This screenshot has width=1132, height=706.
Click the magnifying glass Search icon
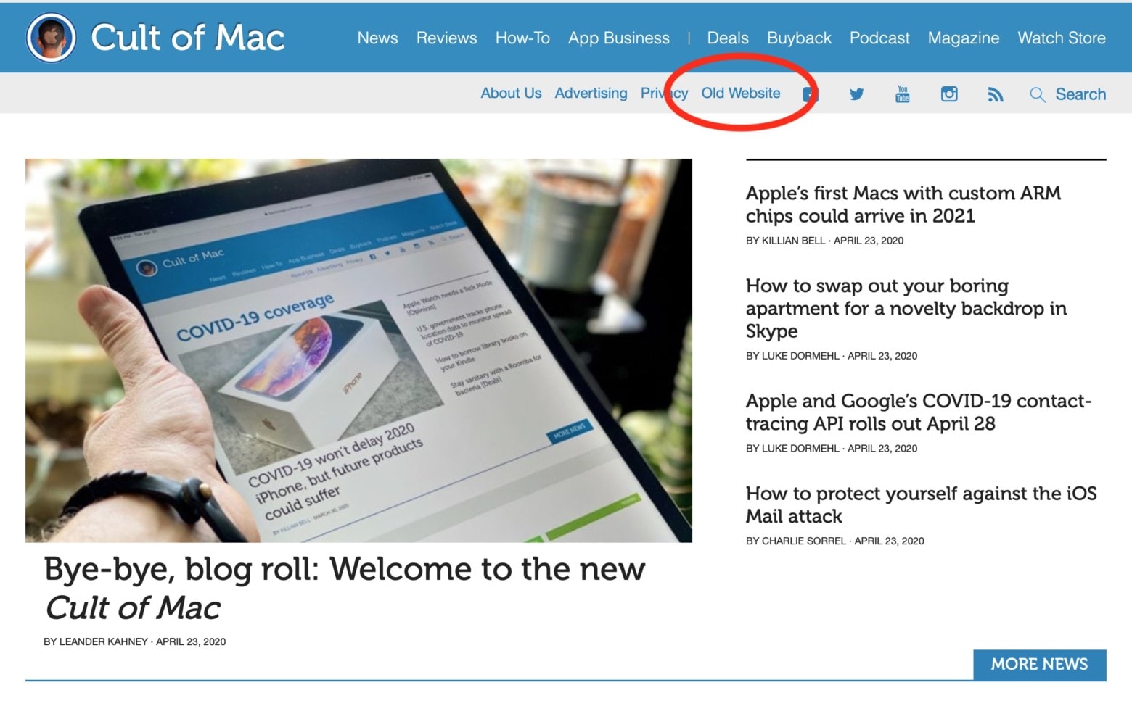[1037, 94]
